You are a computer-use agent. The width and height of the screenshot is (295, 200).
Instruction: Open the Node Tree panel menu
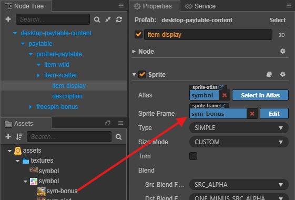click(x=121, y=6)
